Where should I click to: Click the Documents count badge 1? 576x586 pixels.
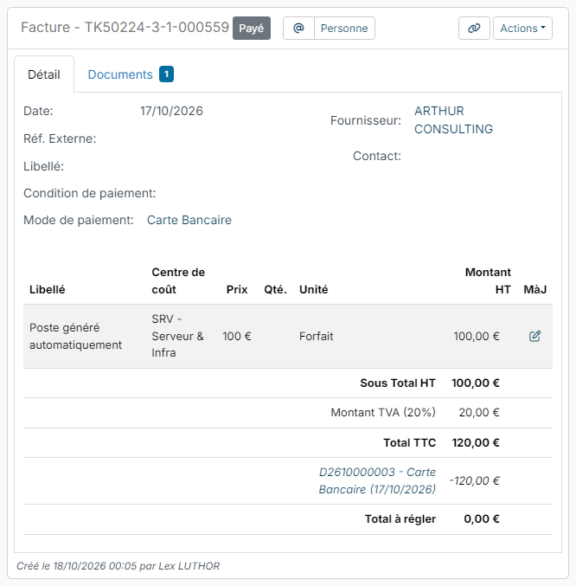pos(167,74)
